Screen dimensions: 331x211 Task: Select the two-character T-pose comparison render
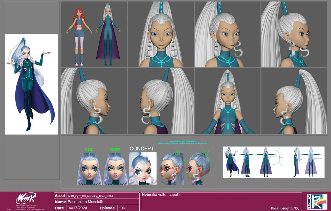[x=94, y=34]
